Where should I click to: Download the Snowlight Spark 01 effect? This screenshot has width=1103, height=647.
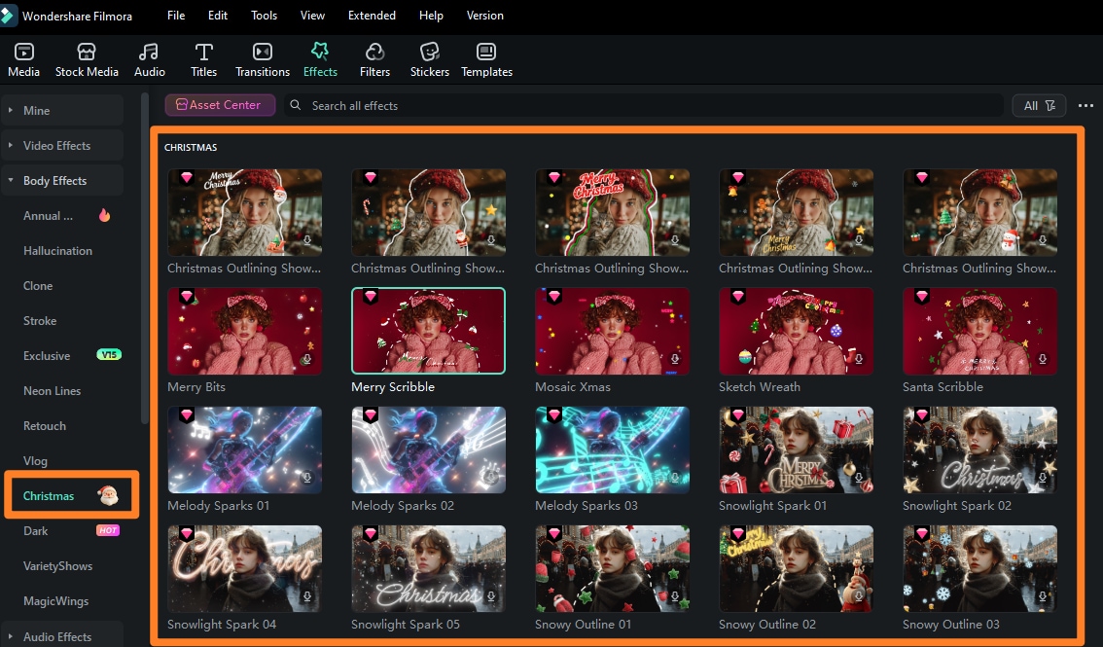pyautogui.click(x=858, y=478)
